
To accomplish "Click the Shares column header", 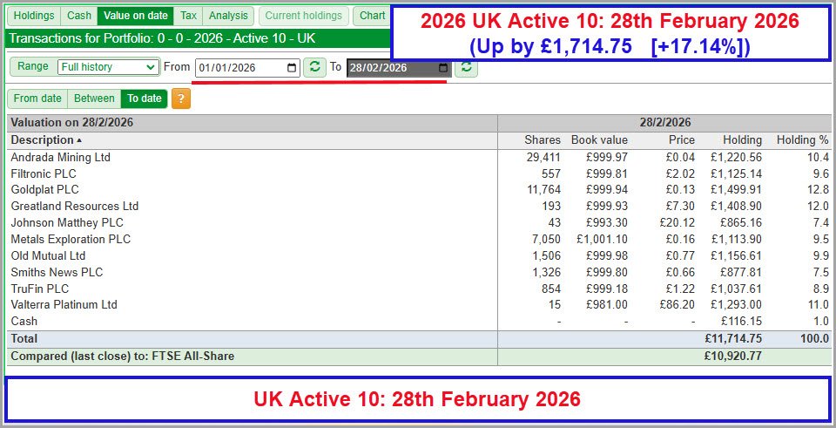I will [543, 140].
